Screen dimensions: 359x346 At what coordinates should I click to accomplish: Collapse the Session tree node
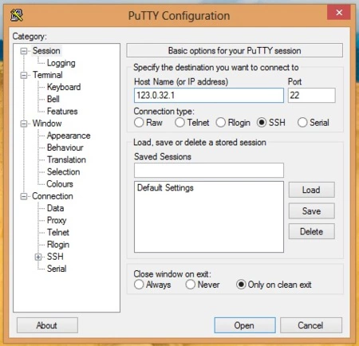click(24, 51)
